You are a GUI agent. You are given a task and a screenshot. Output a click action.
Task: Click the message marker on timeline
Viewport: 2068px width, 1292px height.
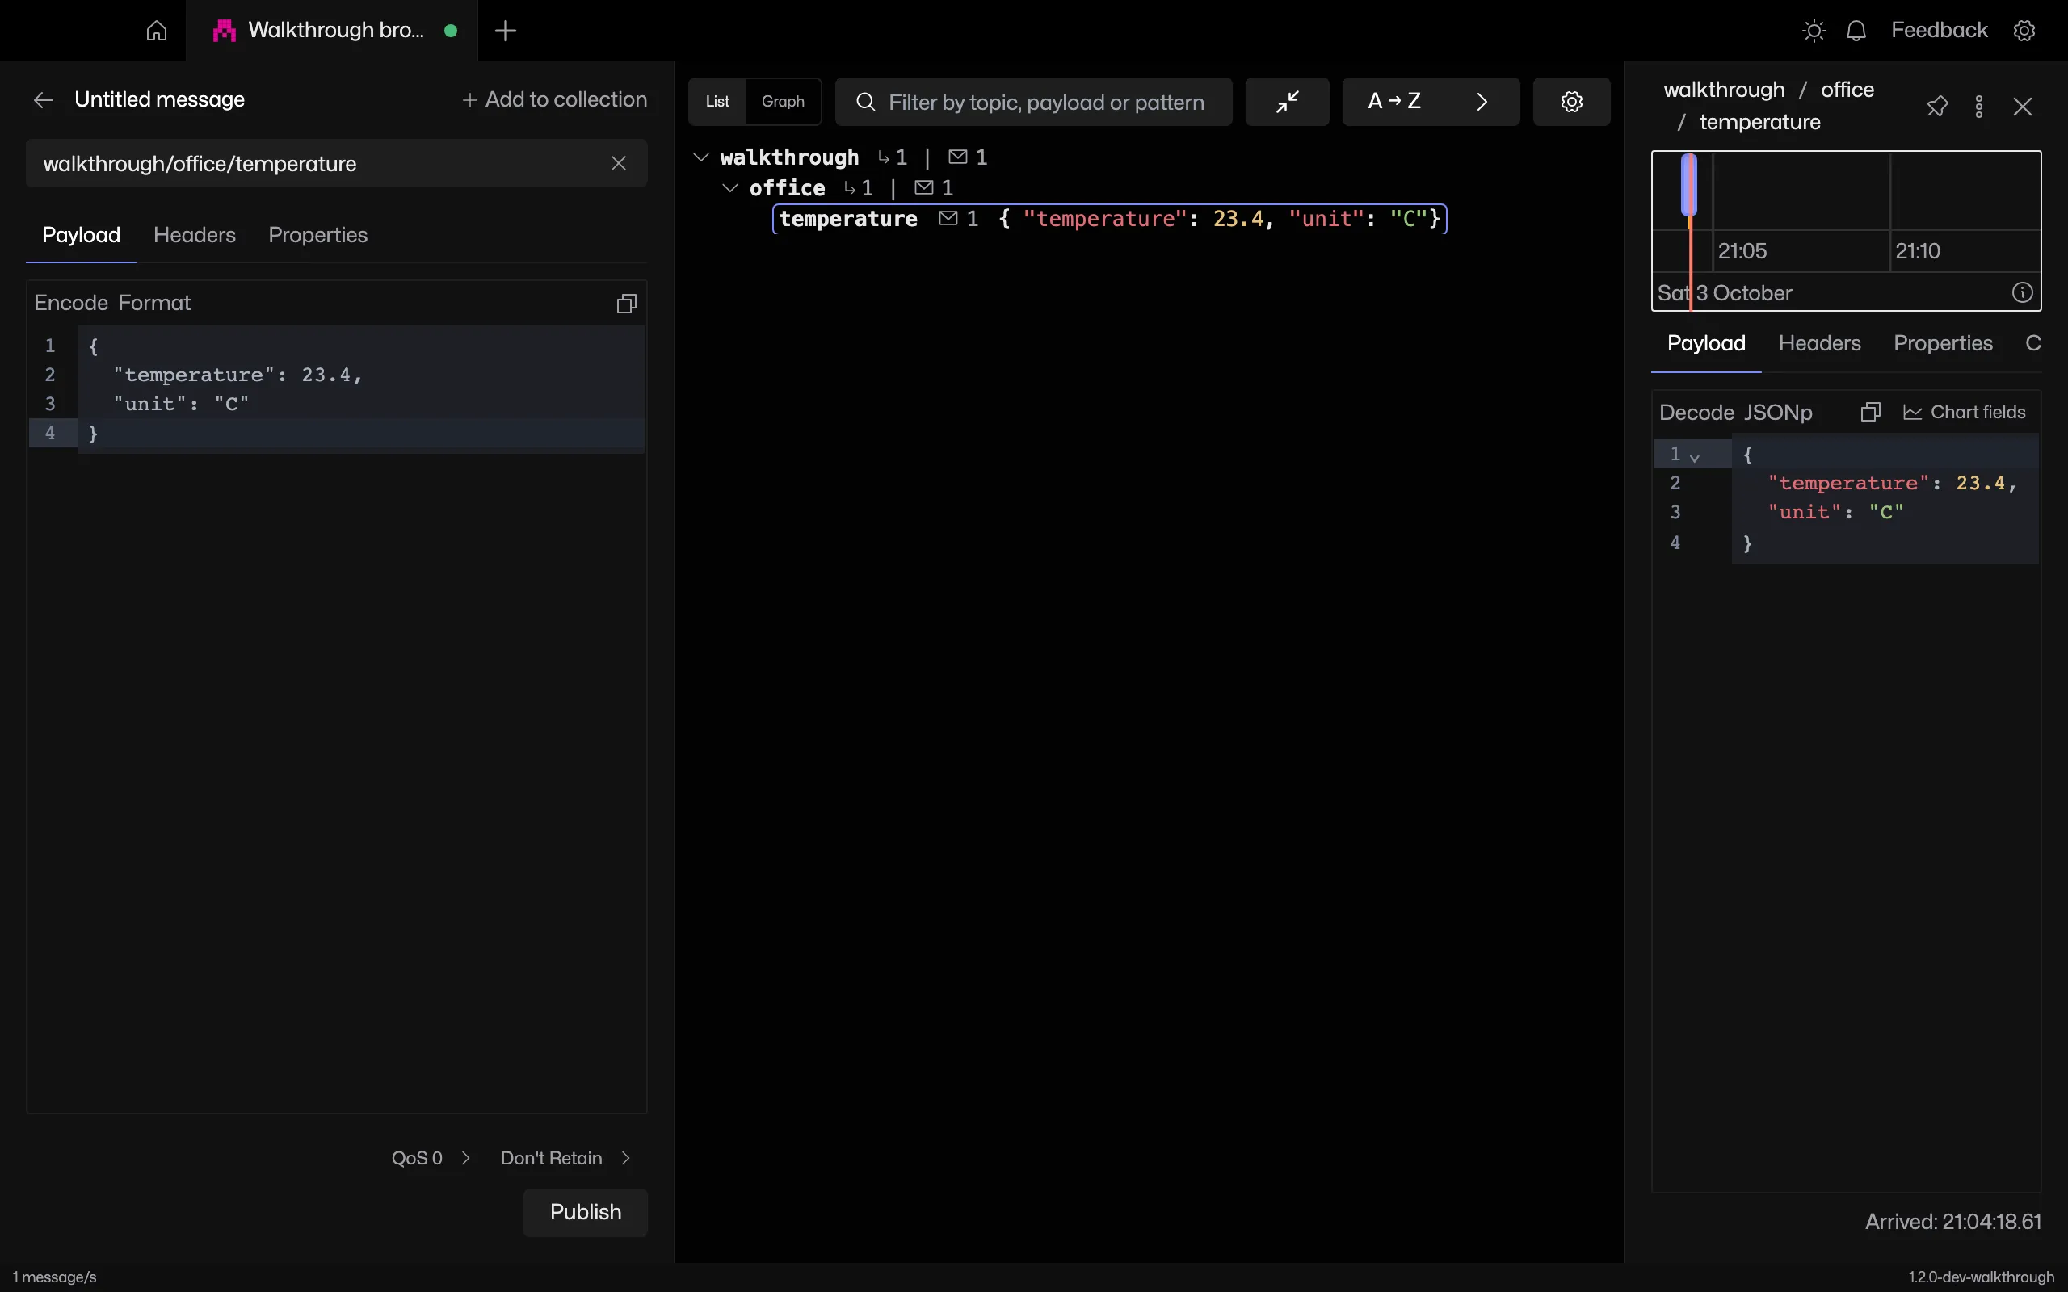click(x=1688, y=185)
